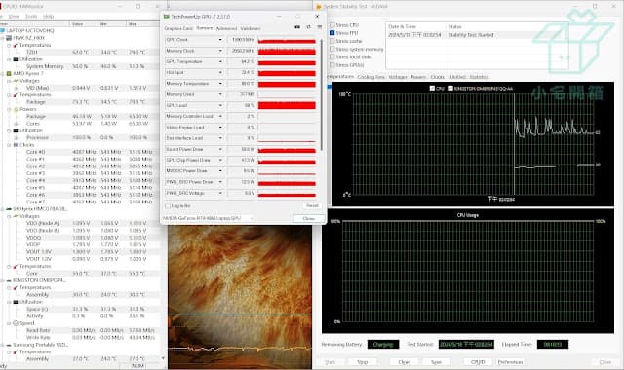624x370 pixels.
Task: Click the Close button in GPU-Z
Action: tap(308, 218)
